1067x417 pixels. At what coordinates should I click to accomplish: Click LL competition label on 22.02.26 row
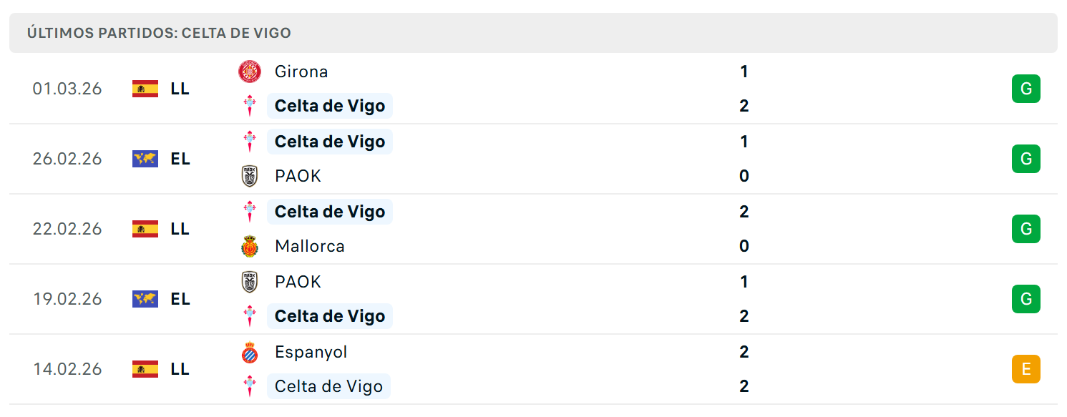[180, 229]
